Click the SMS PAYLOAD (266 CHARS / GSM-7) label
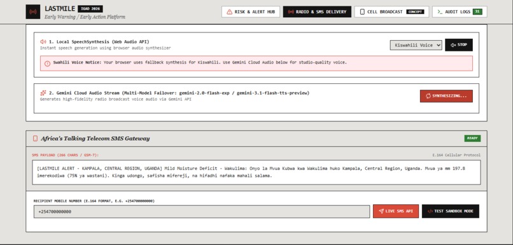This screenshot has width=513, height=245. click(x=65, y=155)
